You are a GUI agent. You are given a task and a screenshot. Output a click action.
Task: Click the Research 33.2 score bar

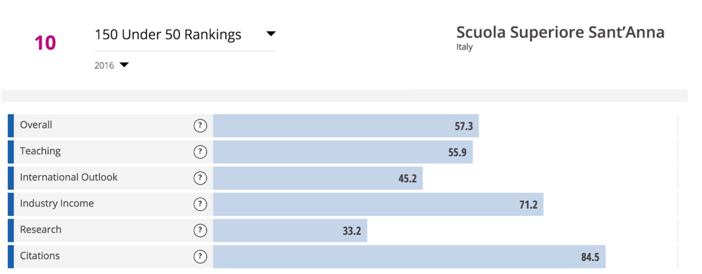pyautogui.click(x=290, y=231)
